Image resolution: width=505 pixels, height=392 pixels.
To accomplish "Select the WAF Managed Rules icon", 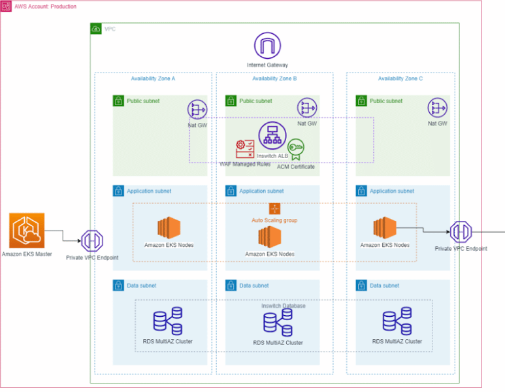I will pyautogui.click(x=245, y=149).
